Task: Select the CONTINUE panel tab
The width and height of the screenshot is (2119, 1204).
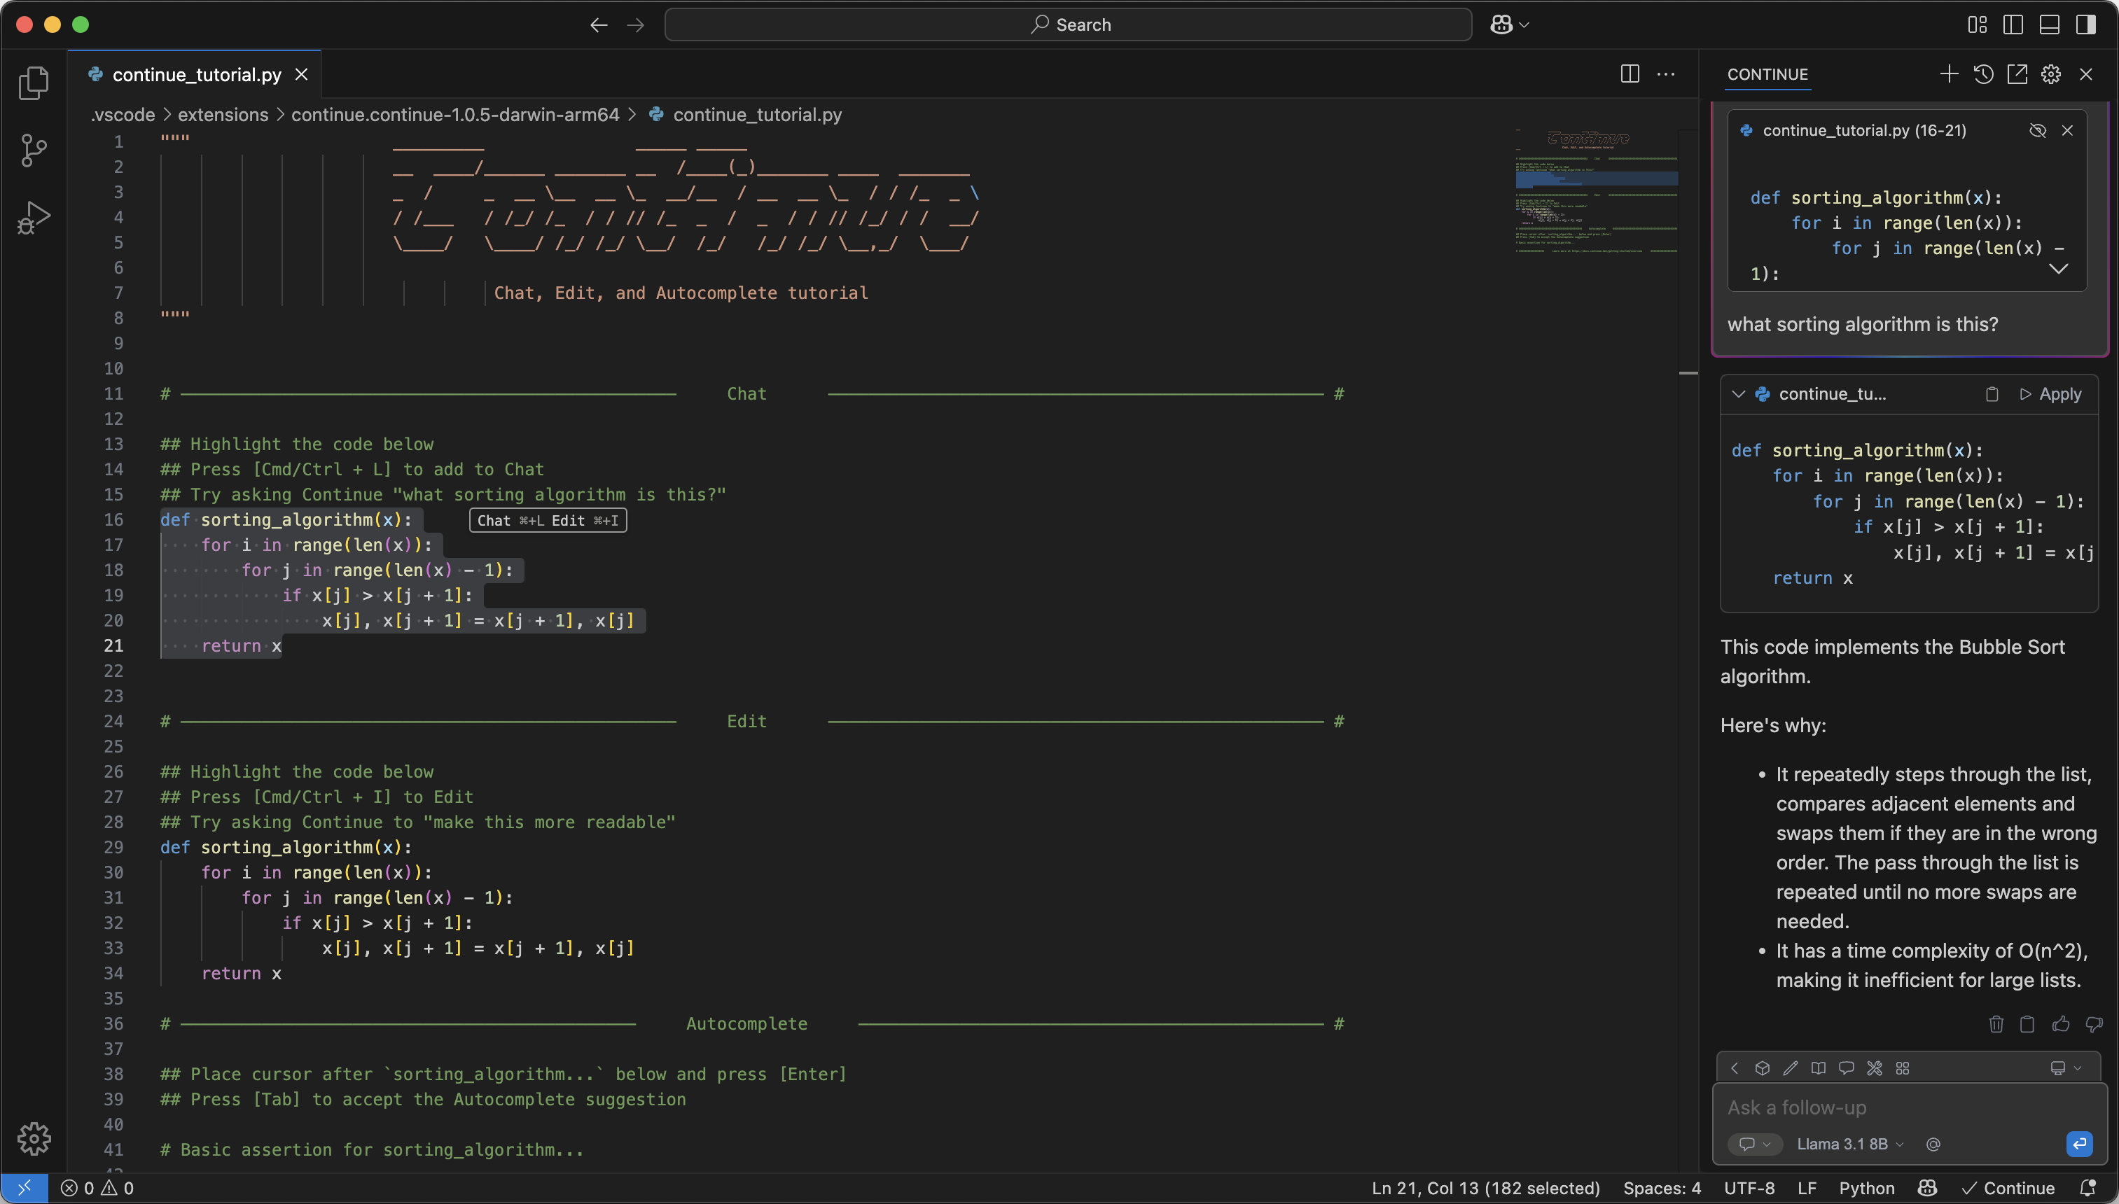Action: coord(1767,74)
